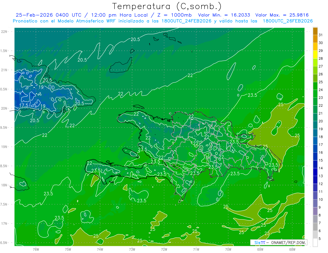Click the color scale label "16"
The width and height of the screenshot is (328, 253).
pyautogui.click(x=321, y=153)
